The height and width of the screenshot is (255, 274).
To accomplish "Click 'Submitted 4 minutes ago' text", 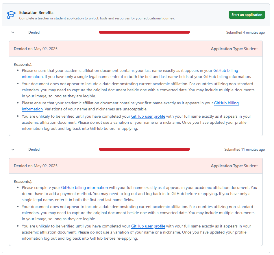I will [245, 32].
